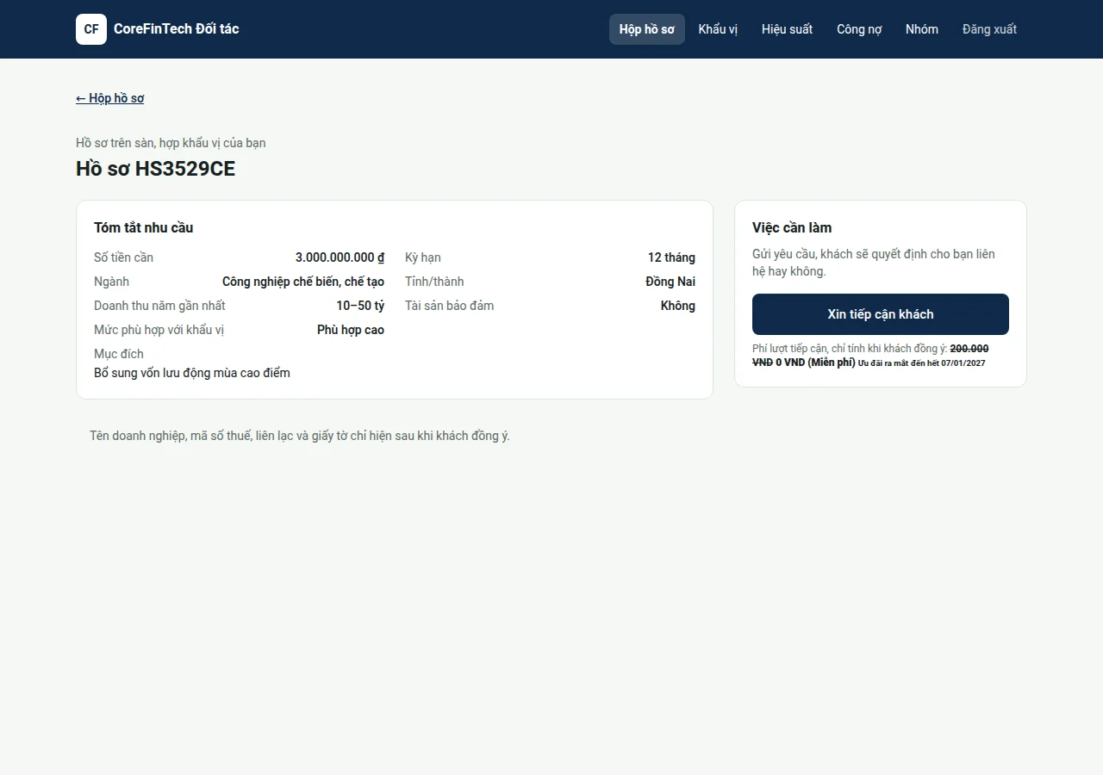1103x775 pixels.
Task: Click the Việc cần làm heading
Action: [792, 227]
